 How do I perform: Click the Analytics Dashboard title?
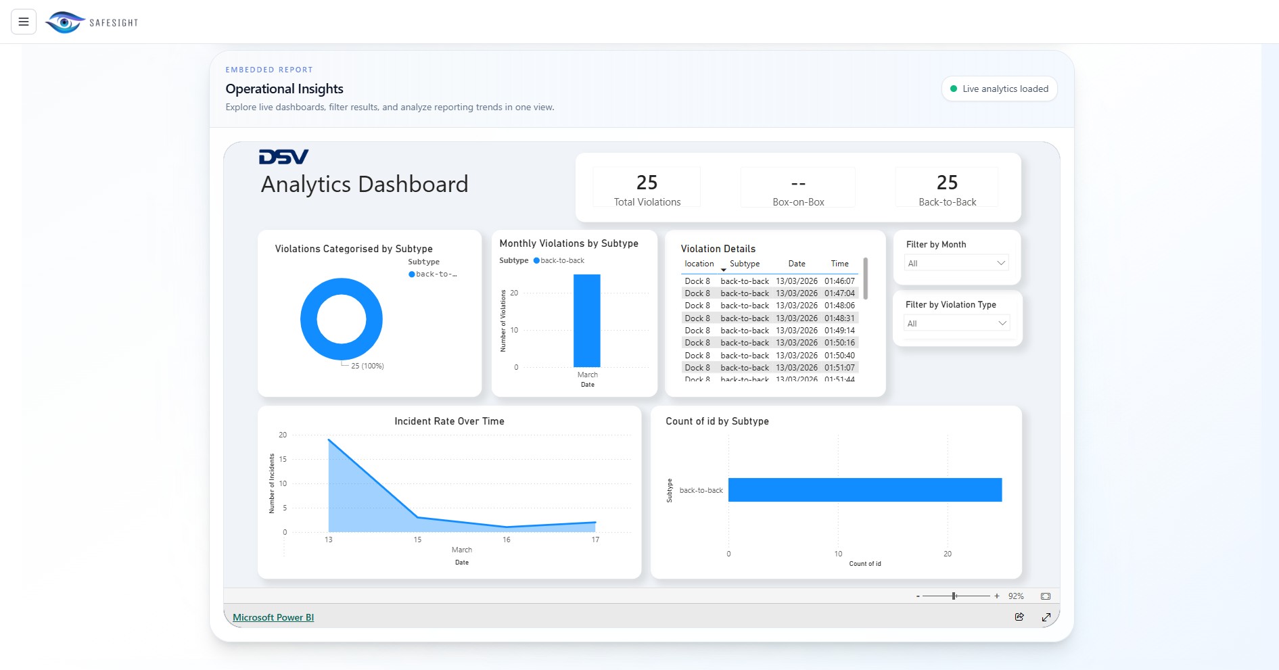(365, 184)
